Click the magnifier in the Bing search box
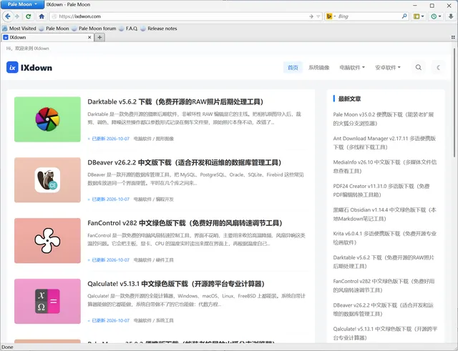The image size is (458, 351). (x=404, y=16)
